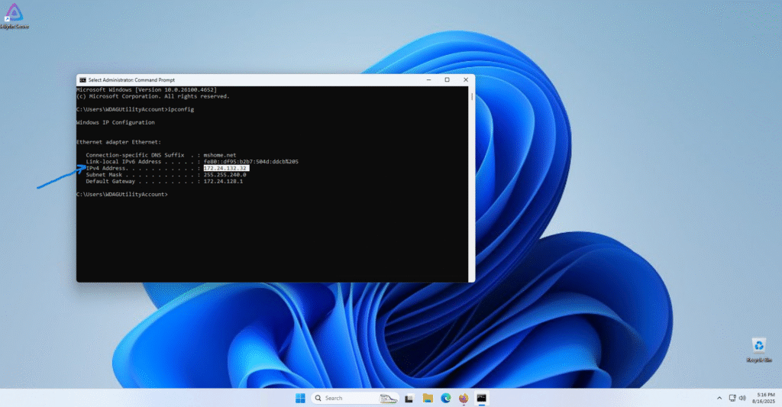The height and width of the screenshot is (407, 782).
Task: Close the Command Prompt window
Action: 466,80
